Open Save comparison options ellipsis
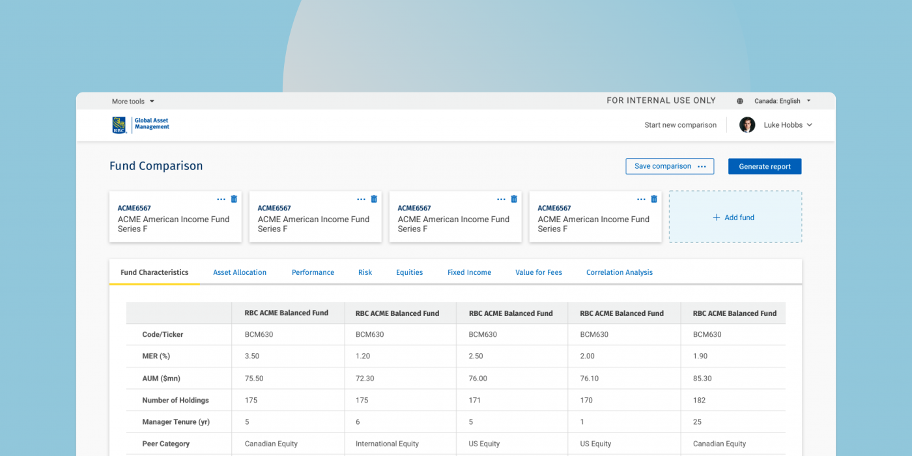The image size is (912, 456). pos(702,167)
